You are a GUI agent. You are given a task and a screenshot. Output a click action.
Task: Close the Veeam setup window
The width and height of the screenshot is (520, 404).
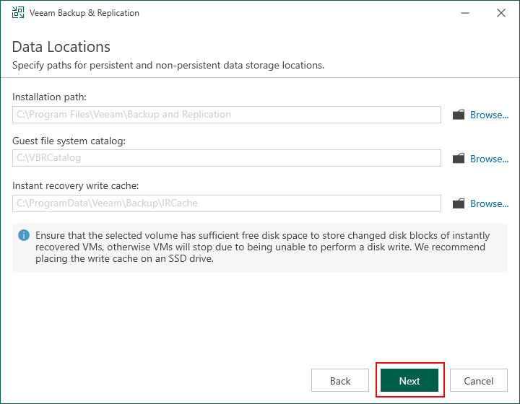(501, 13)
